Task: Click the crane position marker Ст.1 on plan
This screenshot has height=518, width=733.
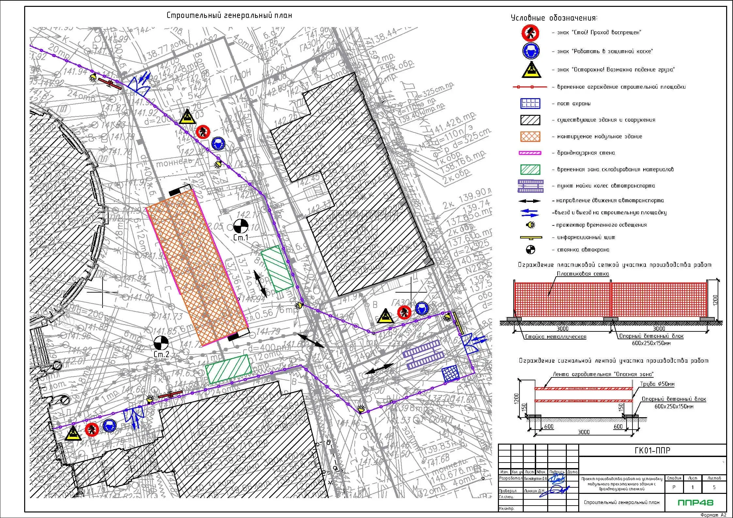Action: (241, 226)
